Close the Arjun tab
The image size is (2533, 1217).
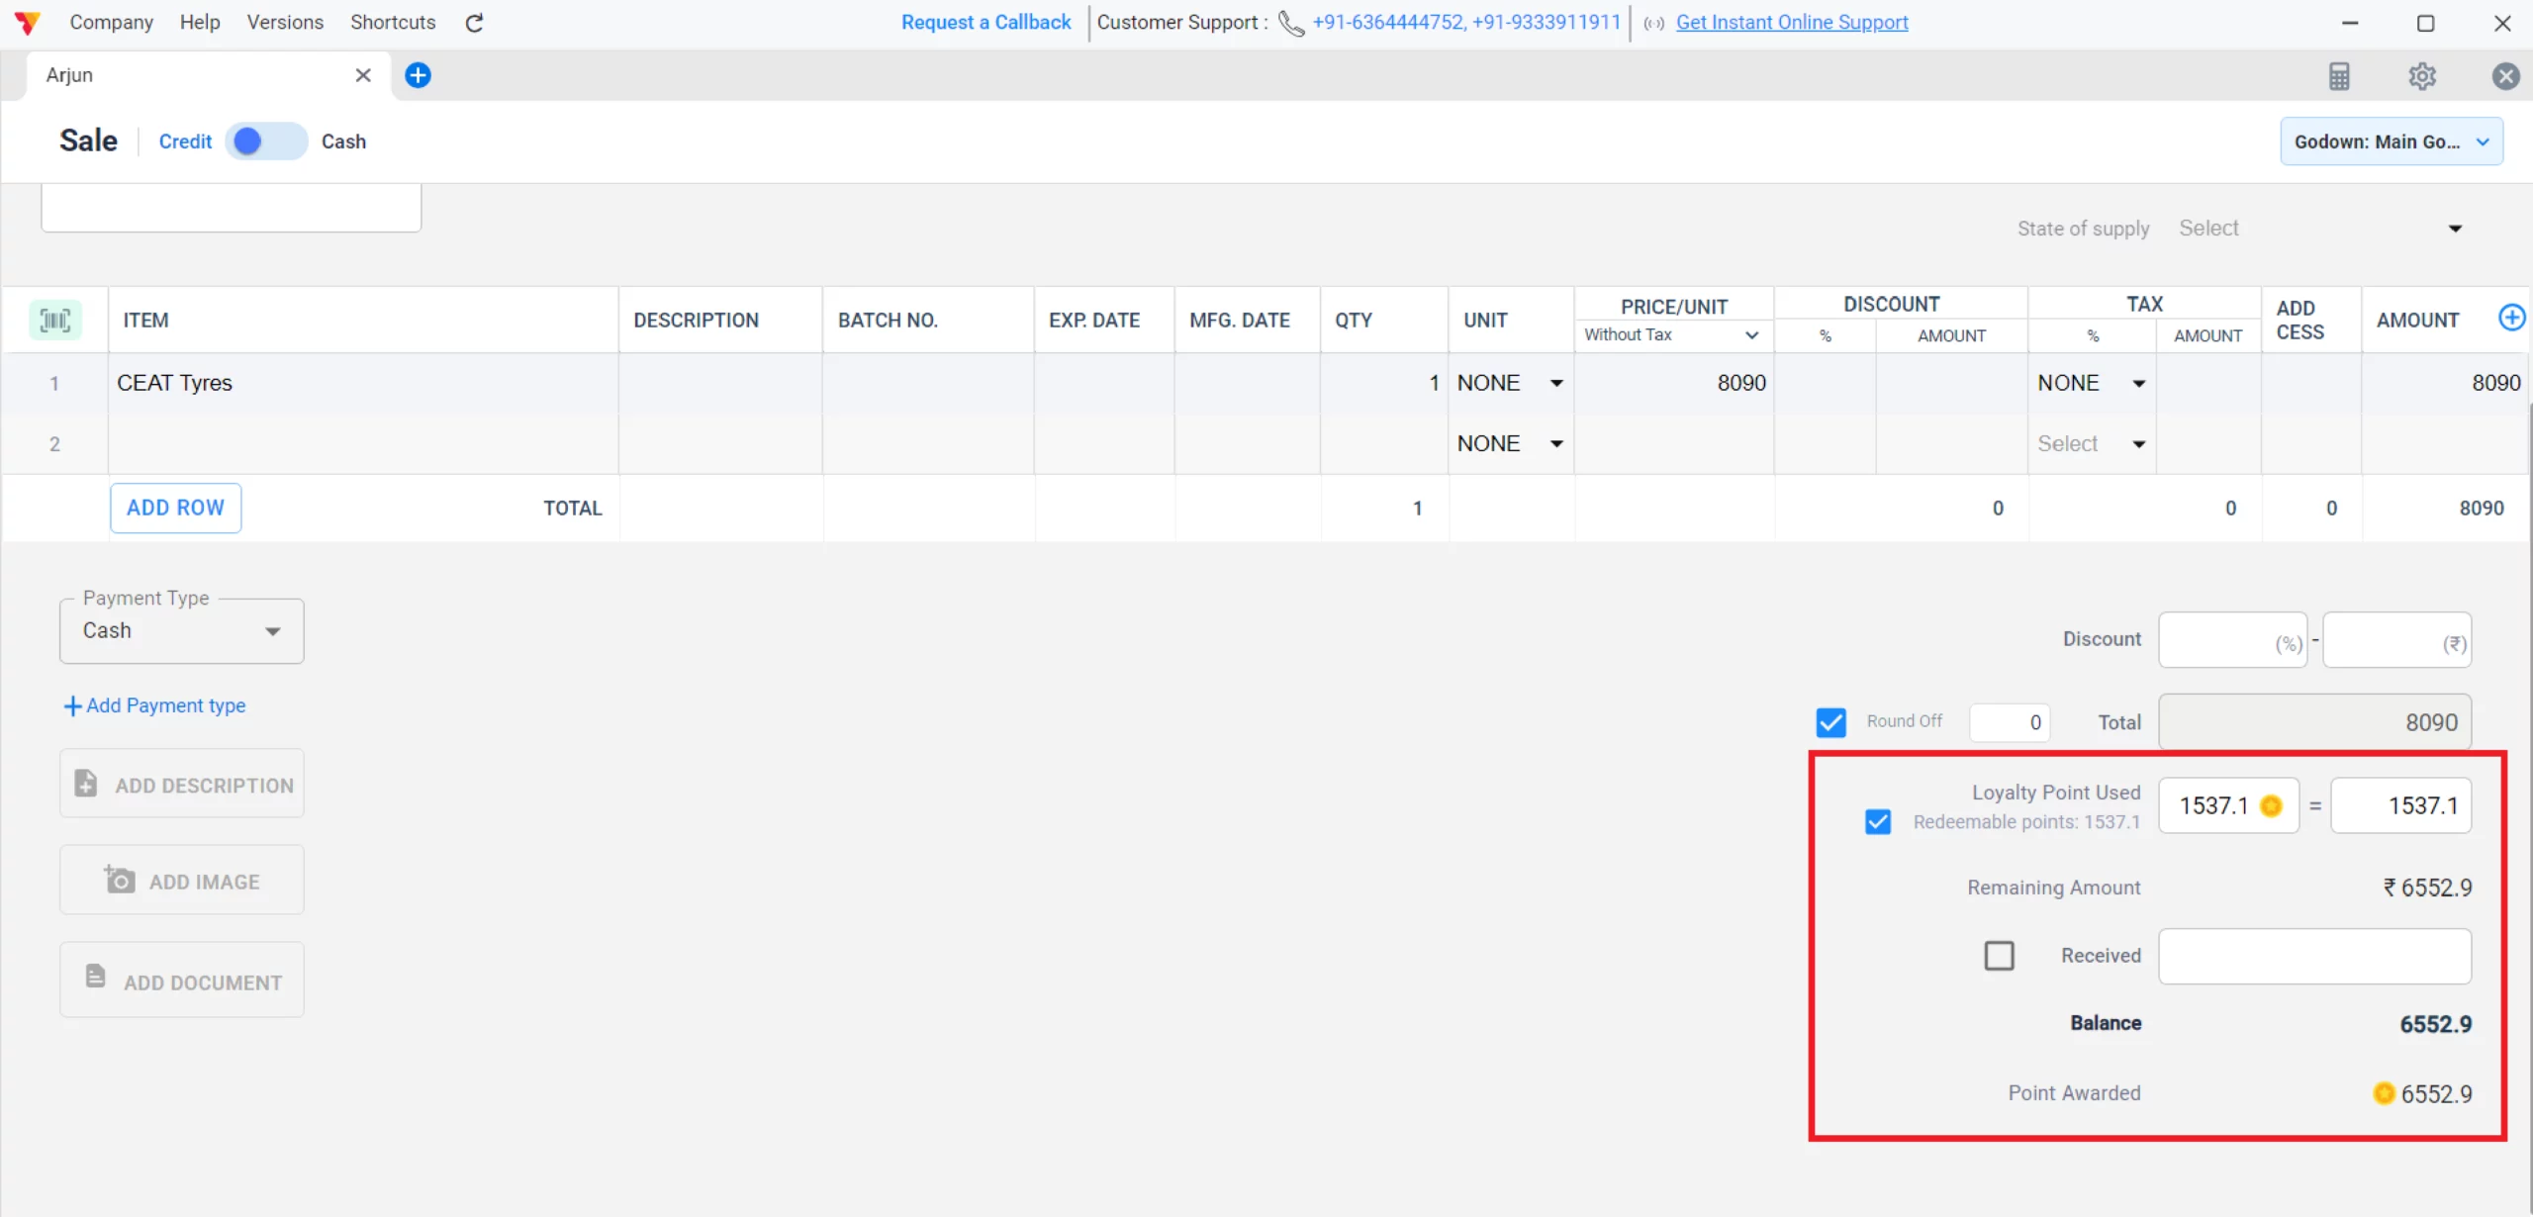click(x=363, y=75)
